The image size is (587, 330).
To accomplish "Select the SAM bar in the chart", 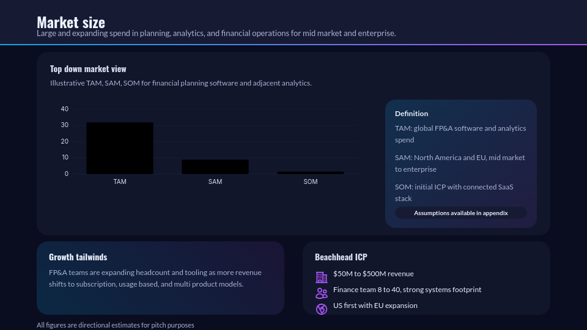I will [215, 167].
